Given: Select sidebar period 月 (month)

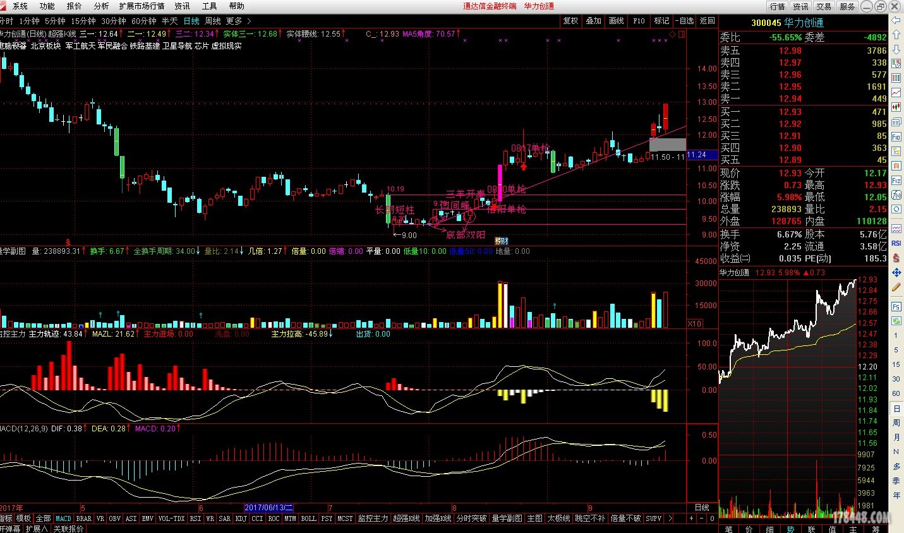Looking at the screenshot, I should click(896, 438).
